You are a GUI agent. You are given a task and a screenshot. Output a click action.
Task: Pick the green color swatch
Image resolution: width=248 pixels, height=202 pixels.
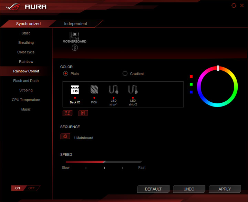click(x=191, y=84)
